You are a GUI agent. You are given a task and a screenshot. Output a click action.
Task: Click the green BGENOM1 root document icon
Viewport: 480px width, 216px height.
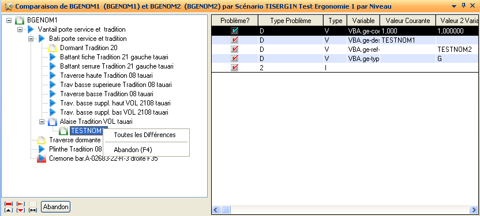[19, 21]
